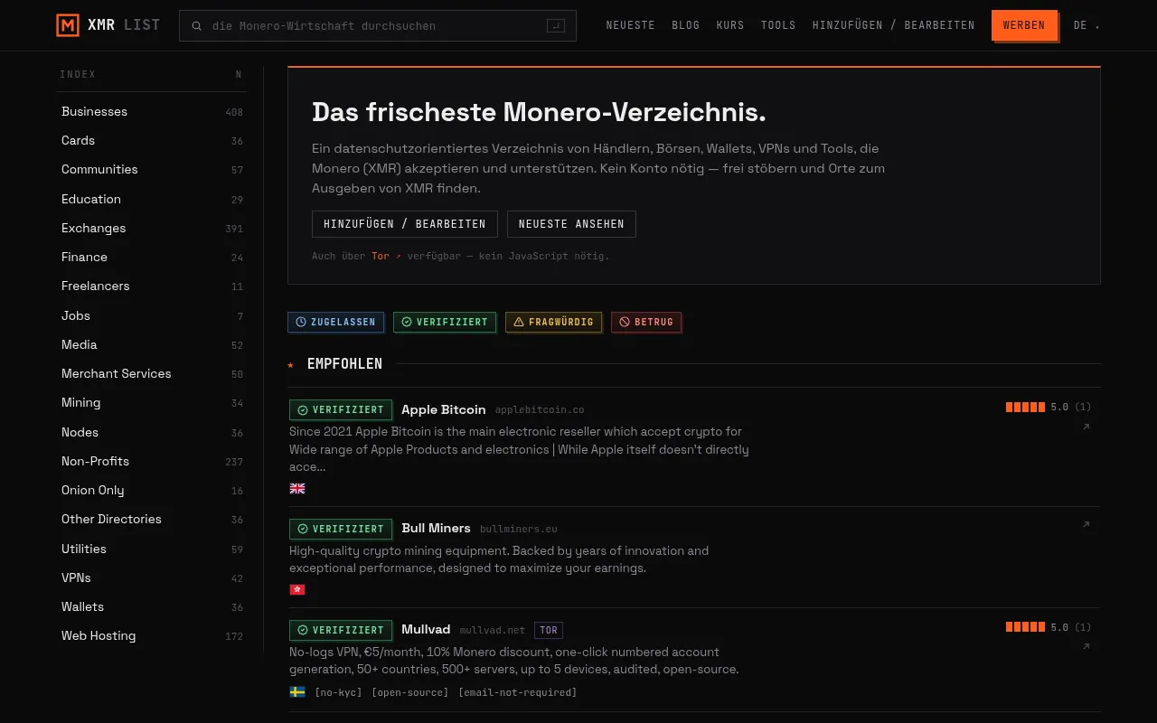Toggle the Fragwürdig status filter

click(553, 322)
